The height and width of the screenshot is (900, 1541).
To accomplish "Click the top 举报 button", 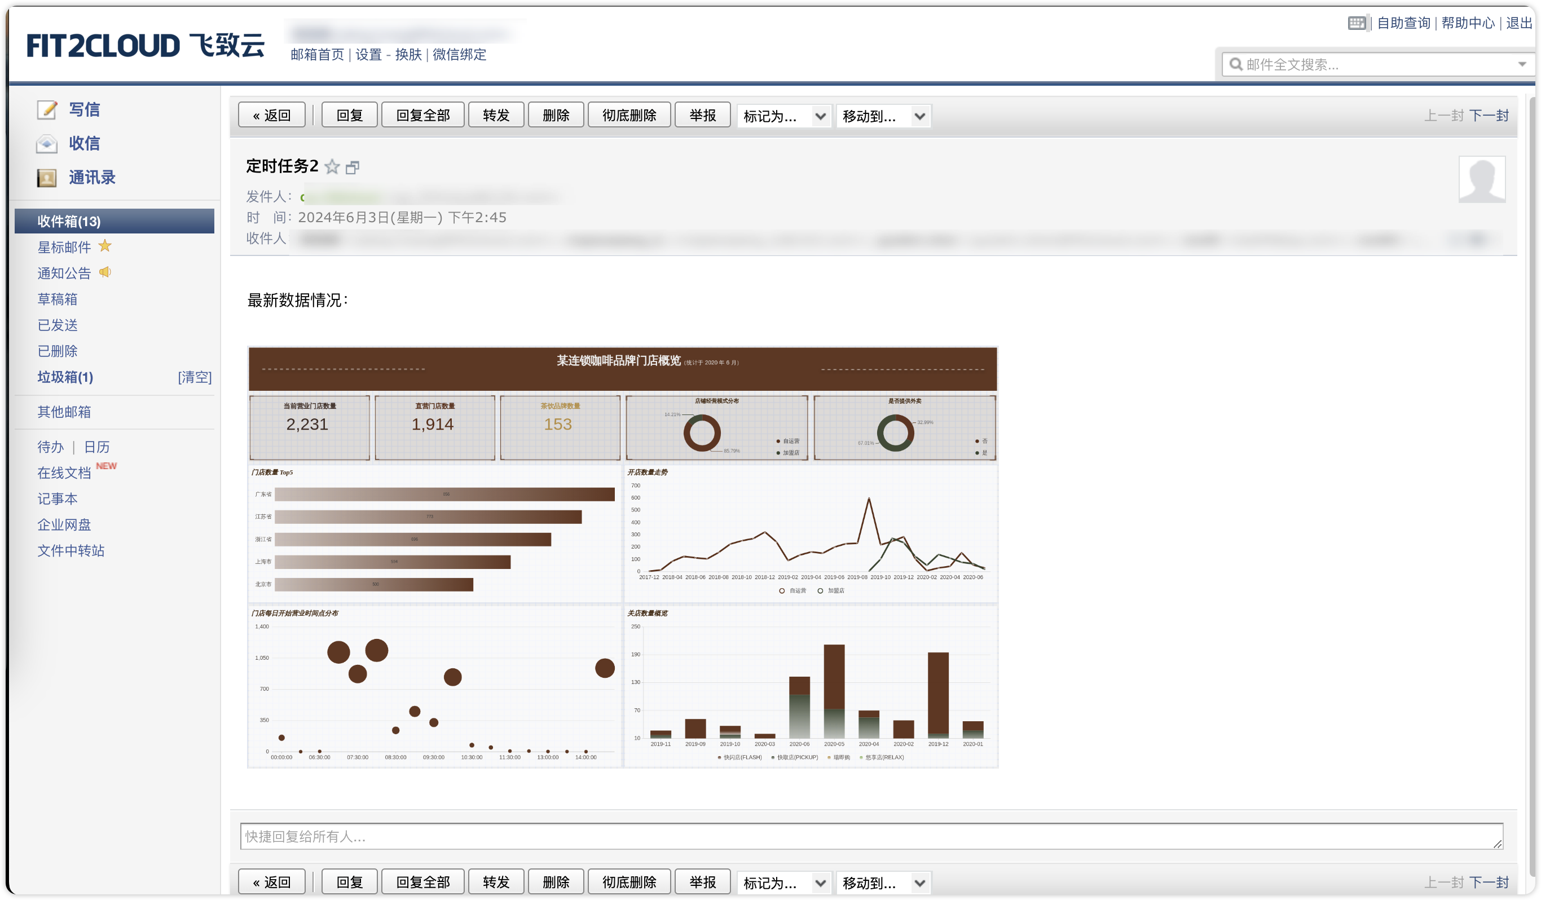I will pos(703,115).
